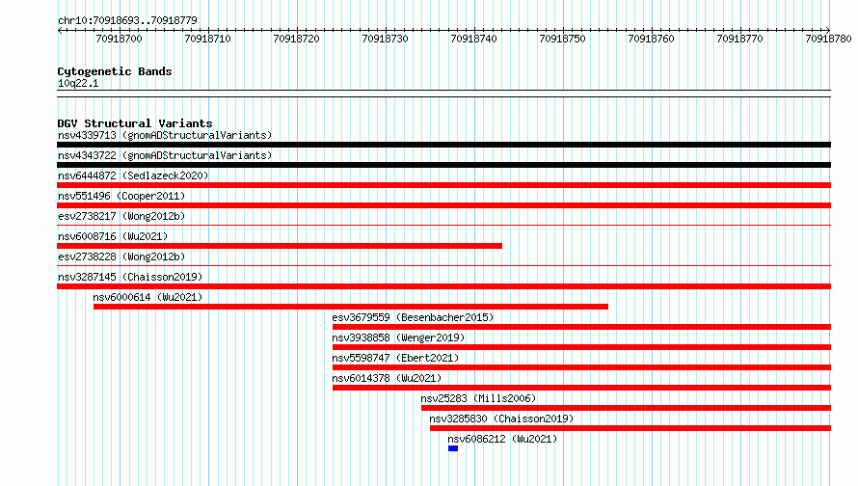The width and height of the screenshot is (858, 486).
Task: Click the left arrowhead of the ruler
Action: pos(60,30)
